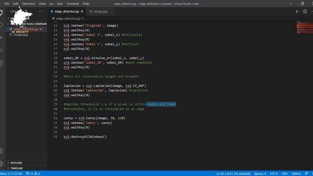The width and height of the screenshot is (313, 176).
Task: Click the imshow 'Sobel X' line
Action: pyautogui.click(x=103, y=35)
